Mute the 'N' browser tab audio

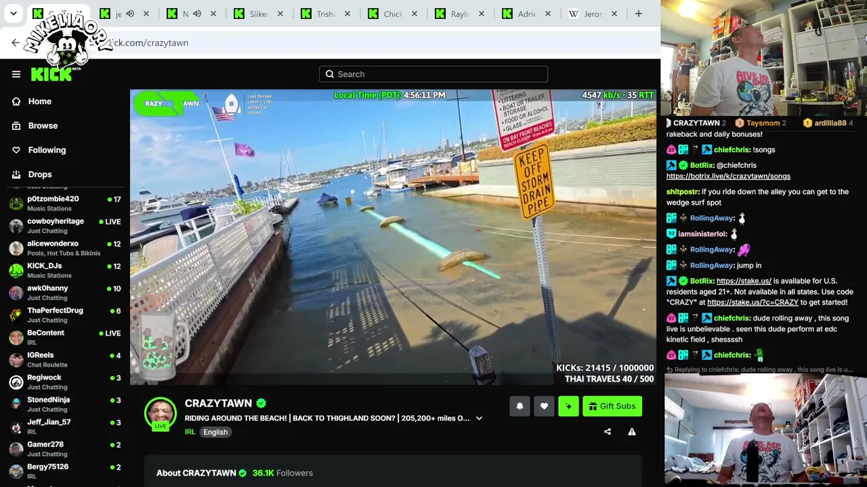pos(197,14)
